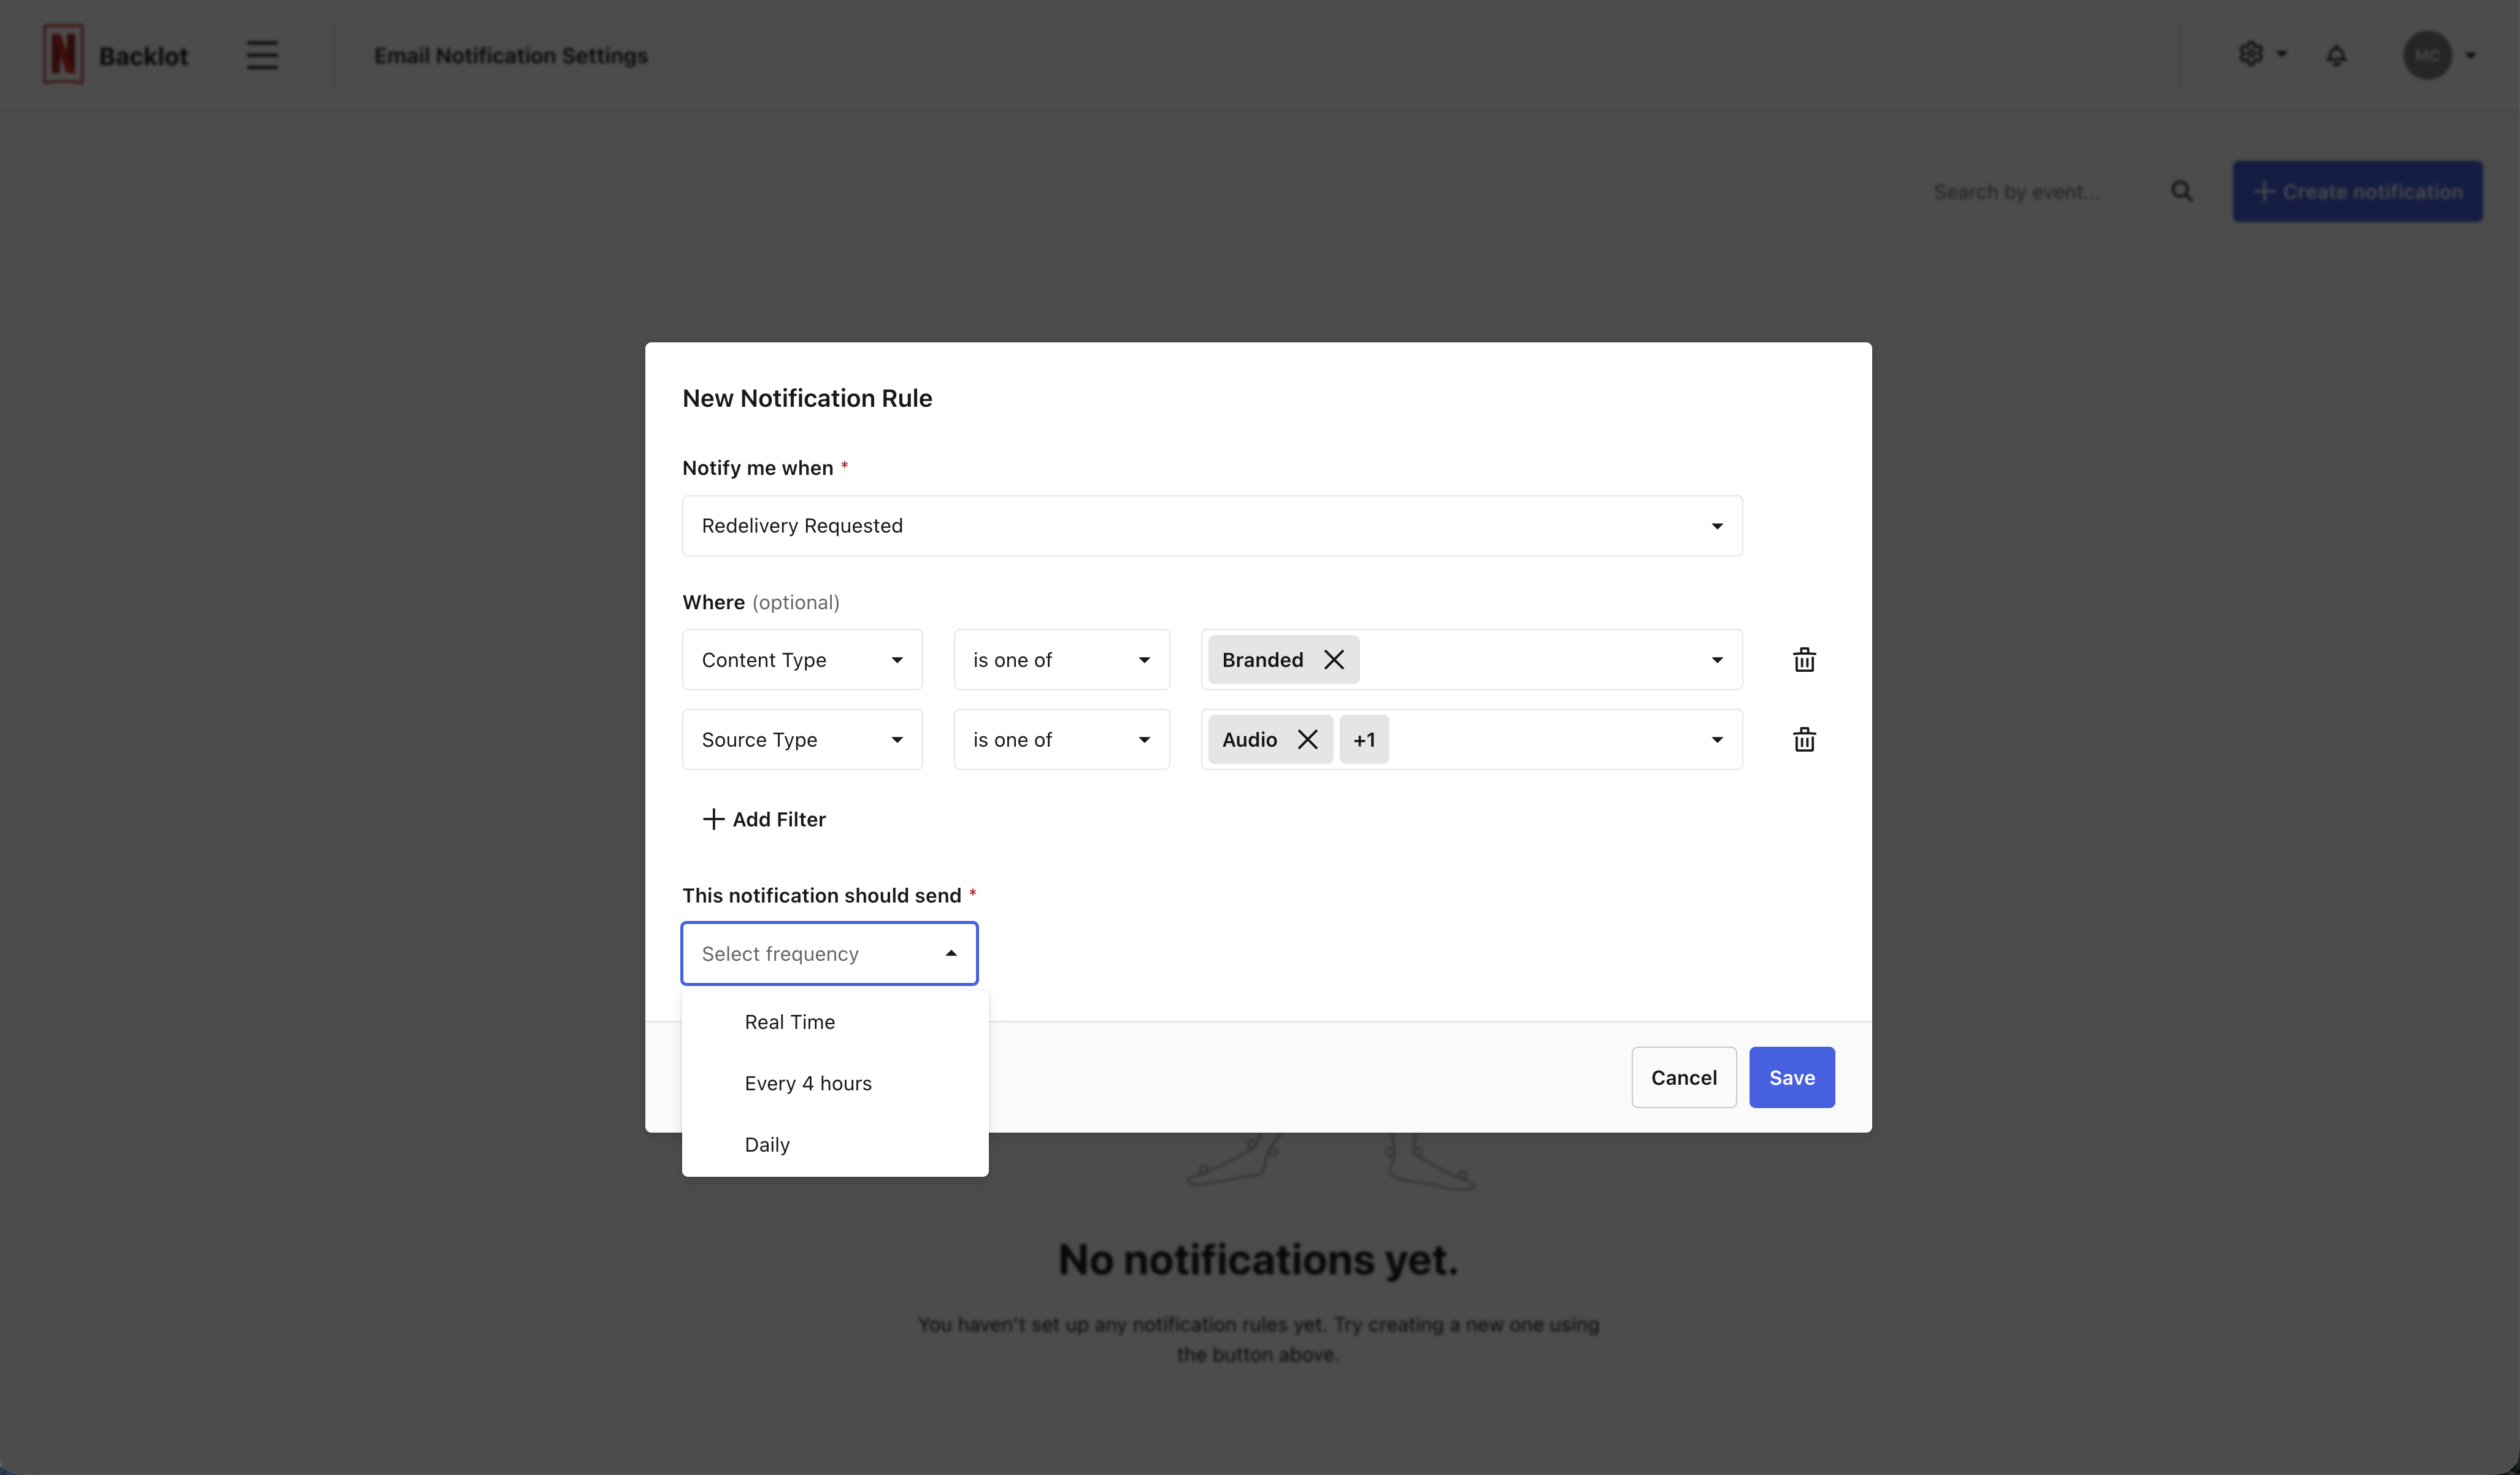Open the Content Type field dropdown
The height and width of the screenshot is (1475, 2520).
tap(802, 660)
